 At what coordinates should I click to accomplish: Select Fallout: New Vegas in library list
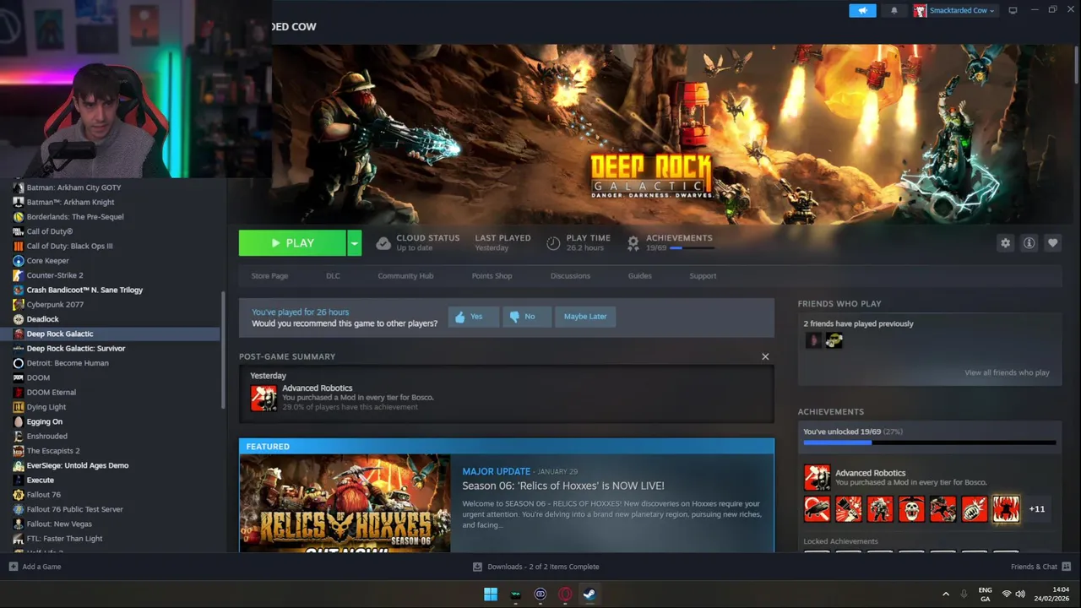pyautogui.click(x=59, y=524)
